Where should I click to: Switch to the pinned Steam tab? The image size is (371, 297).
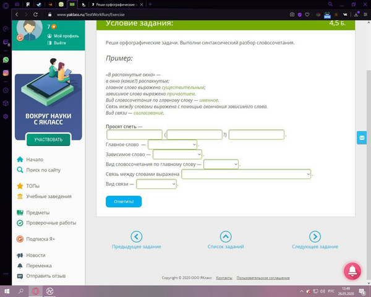click(39, 4)
